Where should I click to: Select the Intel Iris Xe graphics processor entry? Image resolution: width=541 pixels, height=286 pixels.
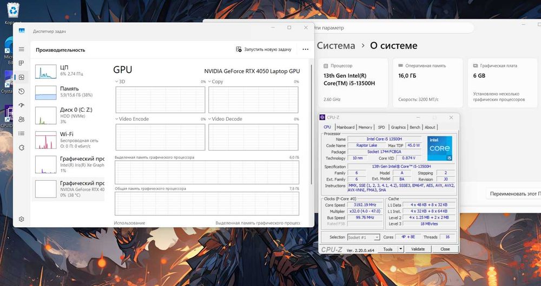coord(68,164)
